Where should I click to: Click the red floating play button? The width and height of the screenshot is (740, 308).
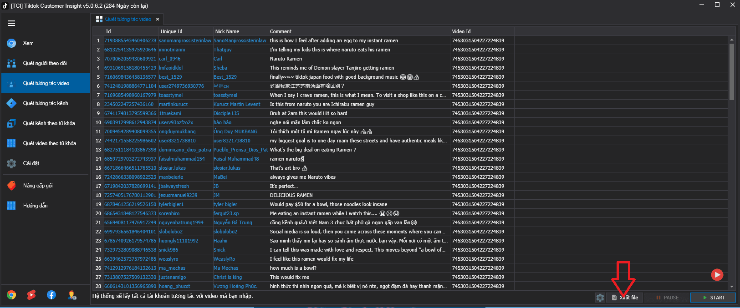(717, 274)
